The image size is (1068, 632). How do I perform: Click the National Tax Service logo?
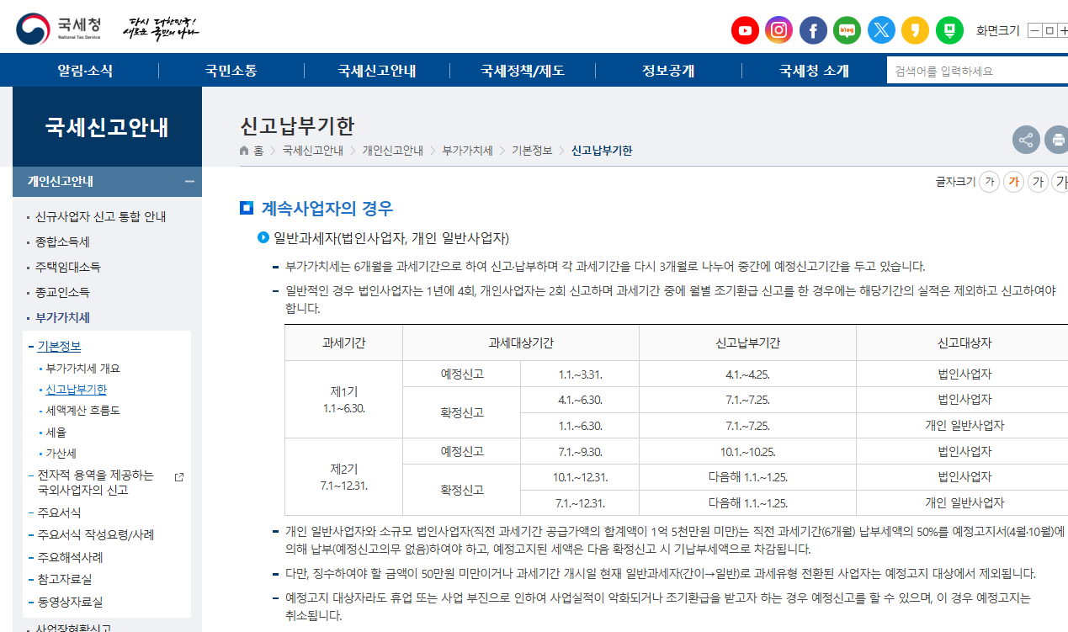pos(59,30)
